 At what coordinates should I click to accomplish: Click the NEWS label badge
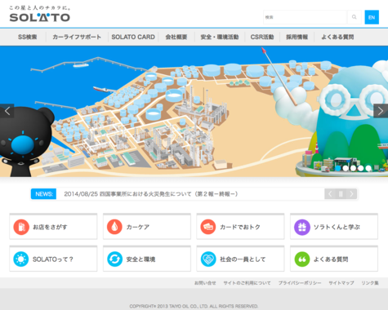pyautogui.click(x=43, y=194)
